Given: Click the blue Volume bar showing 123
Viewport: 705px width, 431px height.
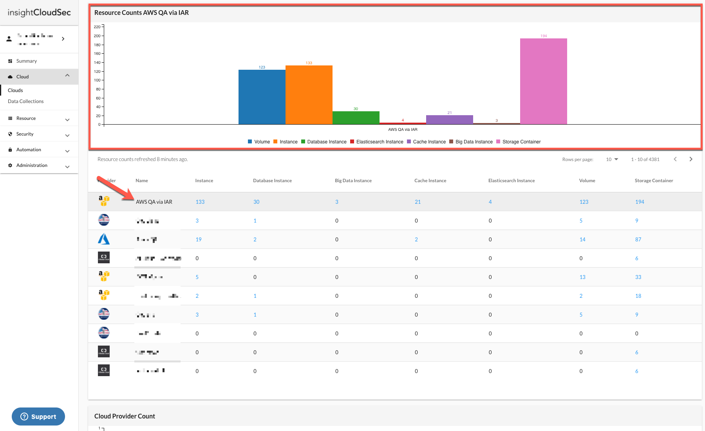Looking at the screenshot, I should [x=262, y=97].
